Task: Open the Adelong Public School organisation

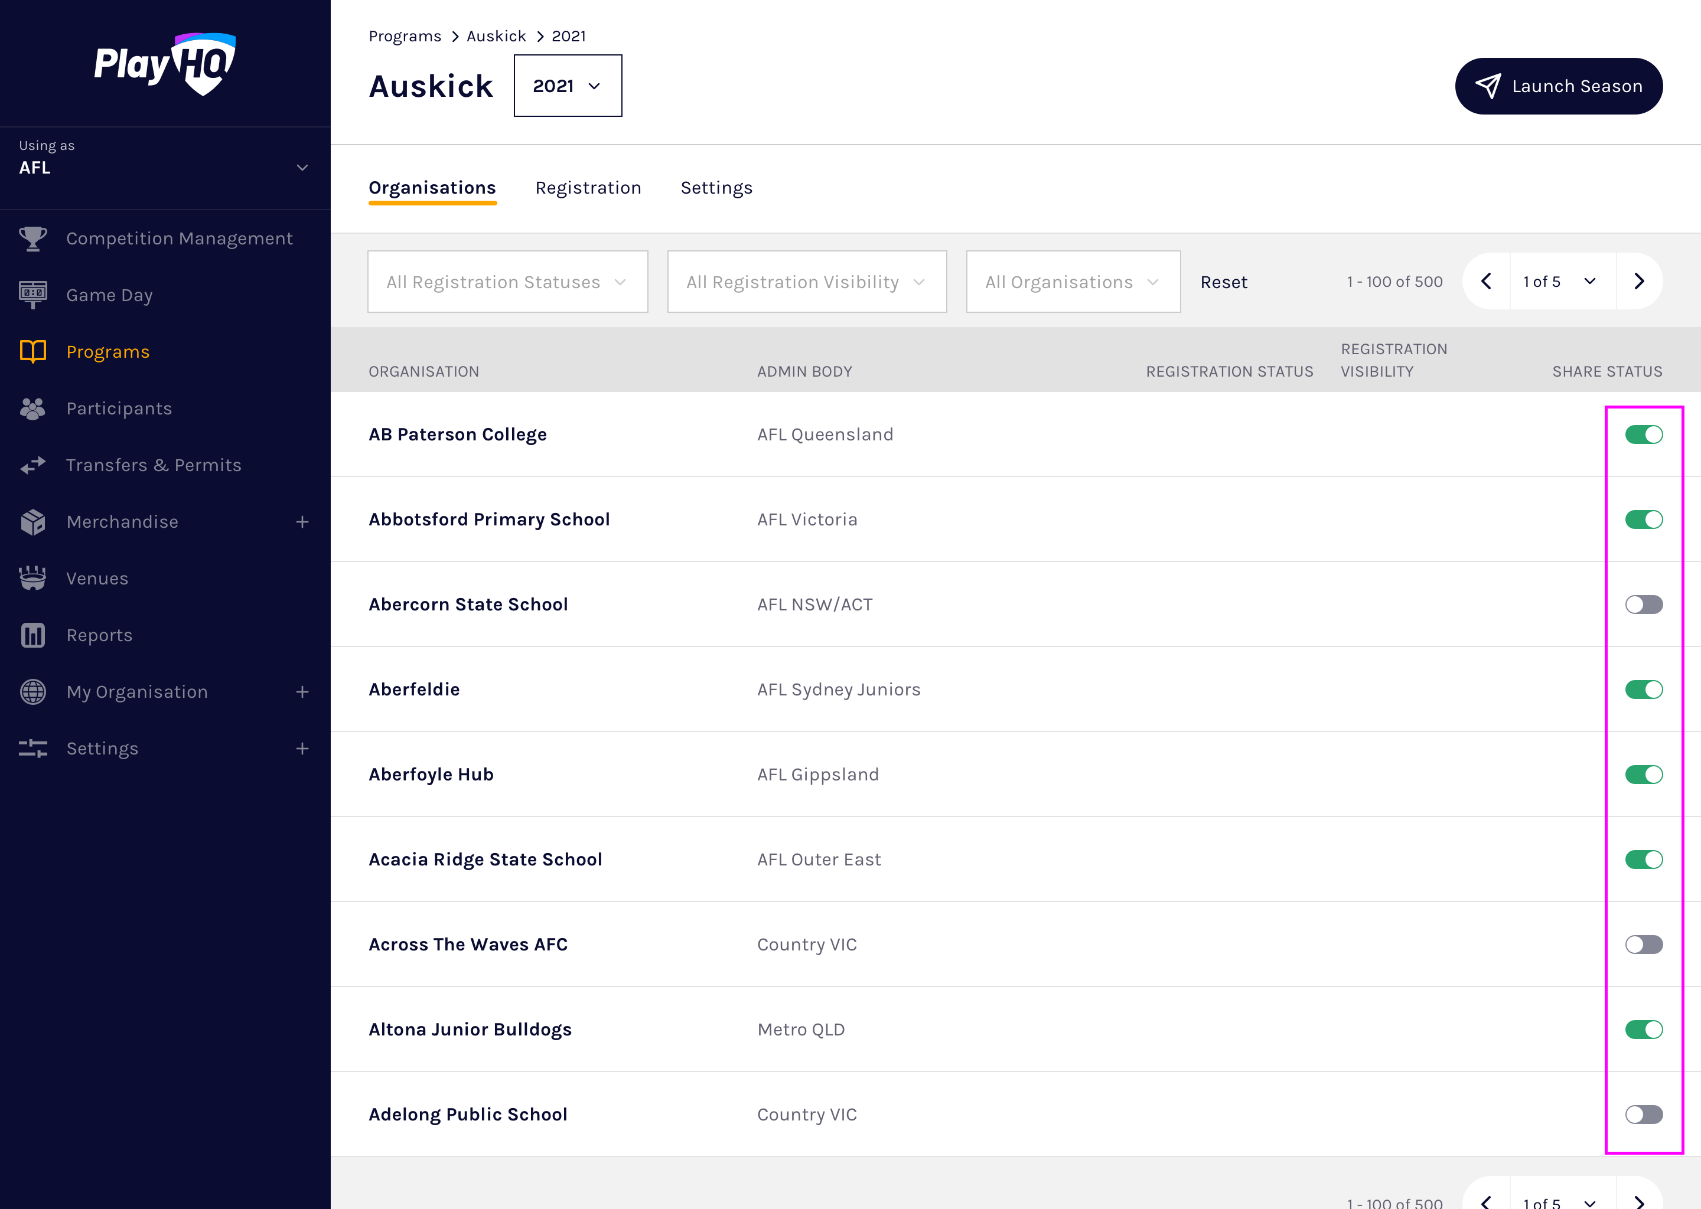Action: [468, 1115]
